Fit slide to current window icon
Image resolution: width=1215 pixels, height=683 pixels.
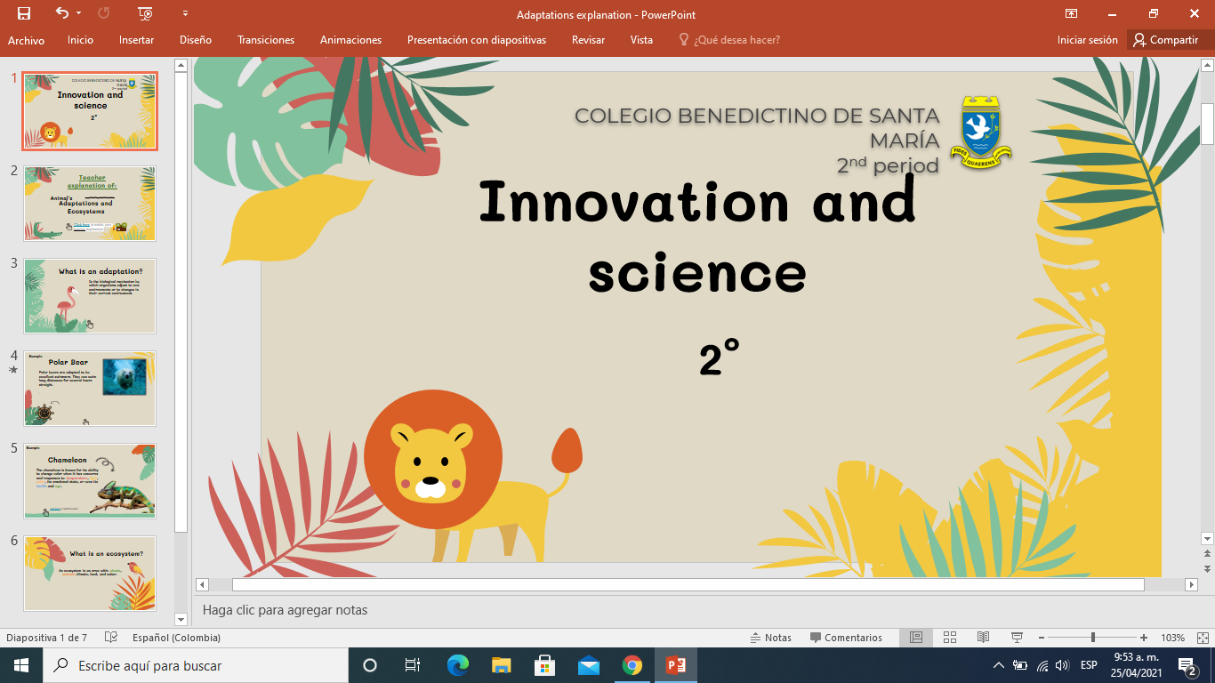tap(1203, 638)
